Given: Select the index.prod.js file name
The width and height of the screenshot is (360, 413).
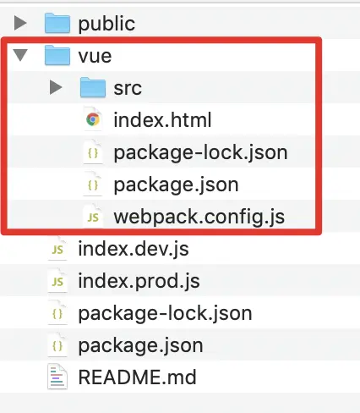Looking at the screenshot, I should [x=139, y=282].
